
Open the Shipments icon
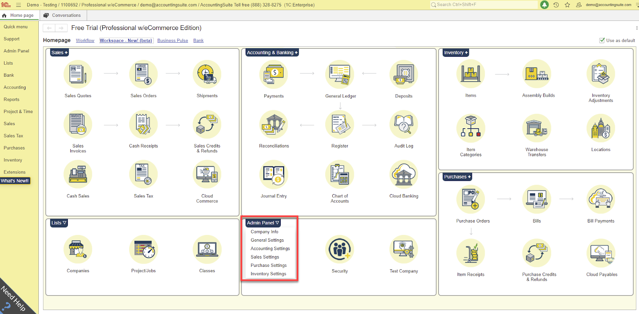[x=207, y=74]
